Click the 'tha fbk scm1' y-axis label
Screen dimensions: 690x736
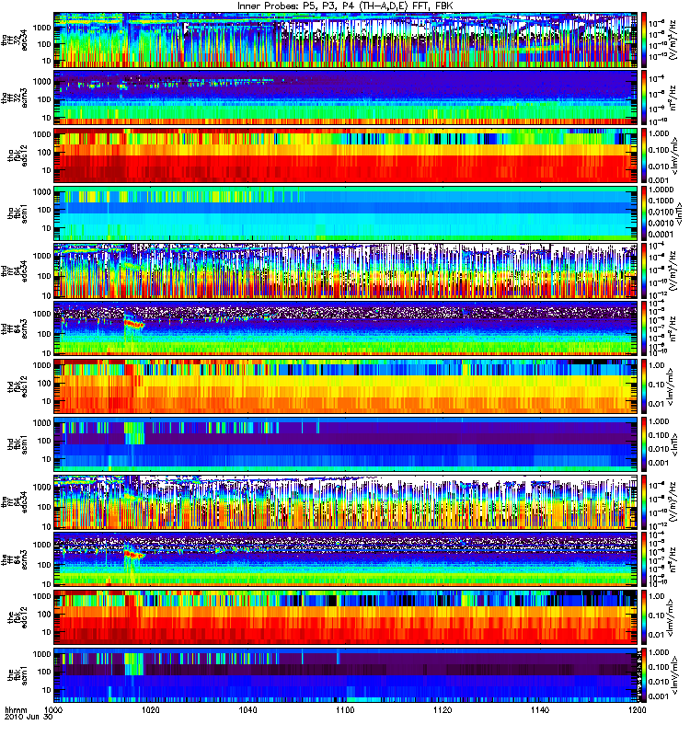pos(17,213)
